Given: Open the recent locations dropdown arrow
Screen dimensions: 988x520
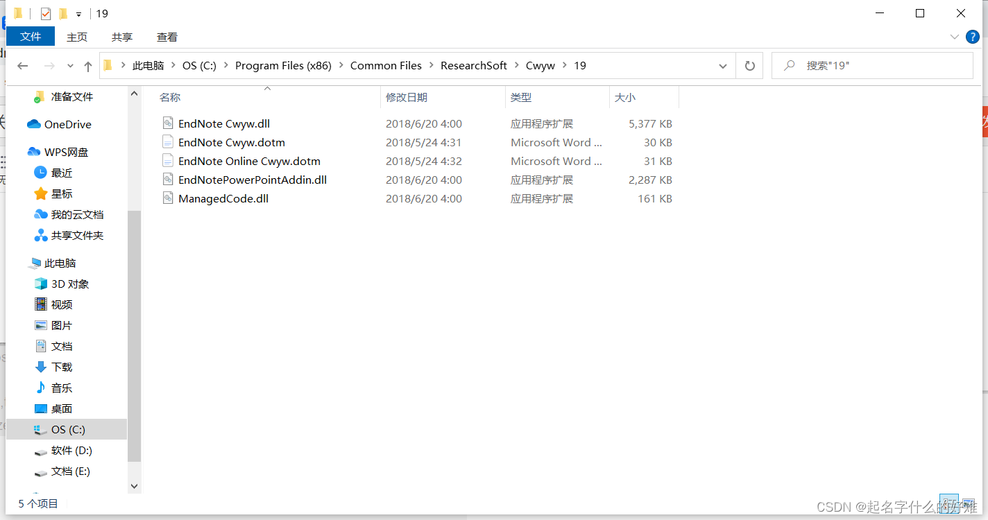Looking at the screenshot, I should pyautogui.click(x=70, y=66).
